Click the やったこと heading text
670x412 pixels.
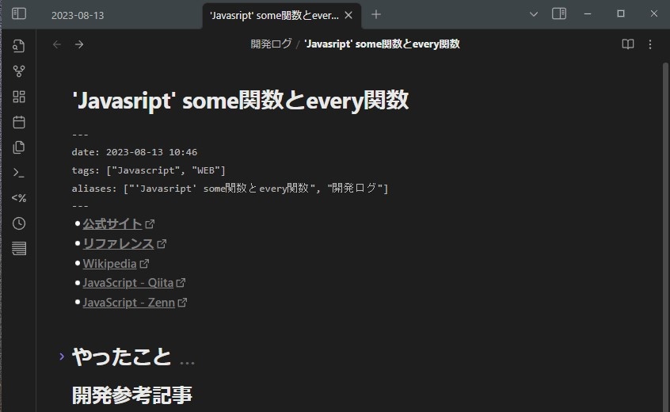[x=122, y=357]
